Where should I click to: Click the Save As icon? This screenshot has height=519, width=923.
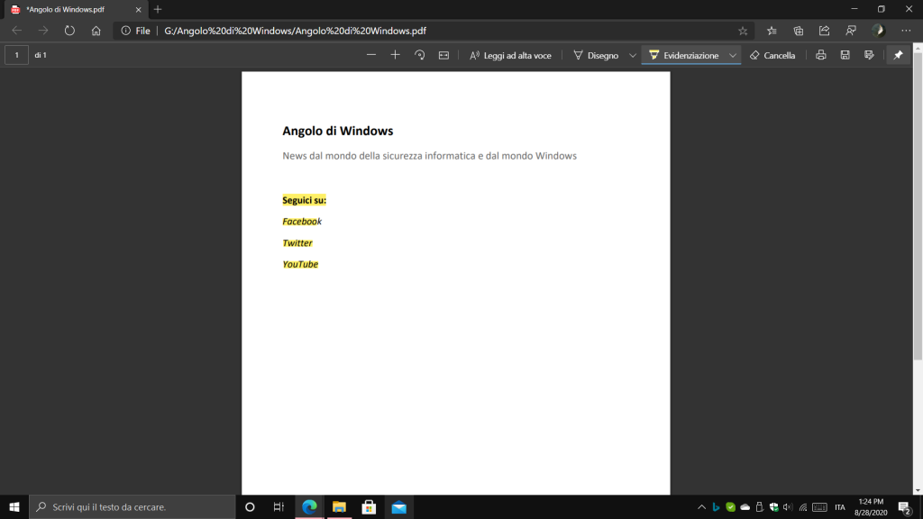pyautogui.click(x=869, y=55)
